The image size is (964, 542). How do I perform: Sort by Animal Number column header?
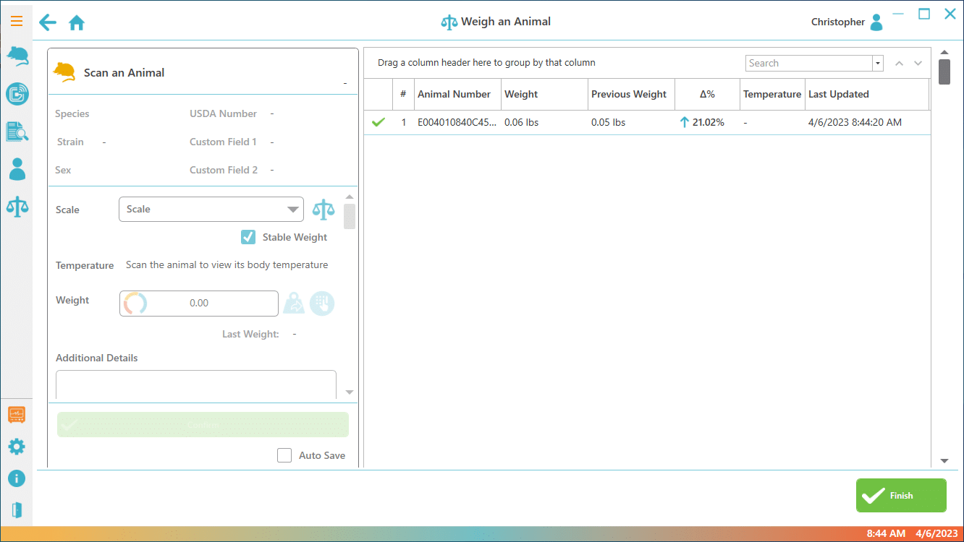[454, 94]
